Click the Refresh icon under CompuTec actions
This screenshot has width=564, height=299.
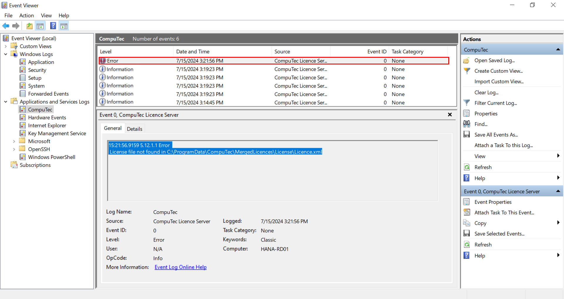pos(467,167)
